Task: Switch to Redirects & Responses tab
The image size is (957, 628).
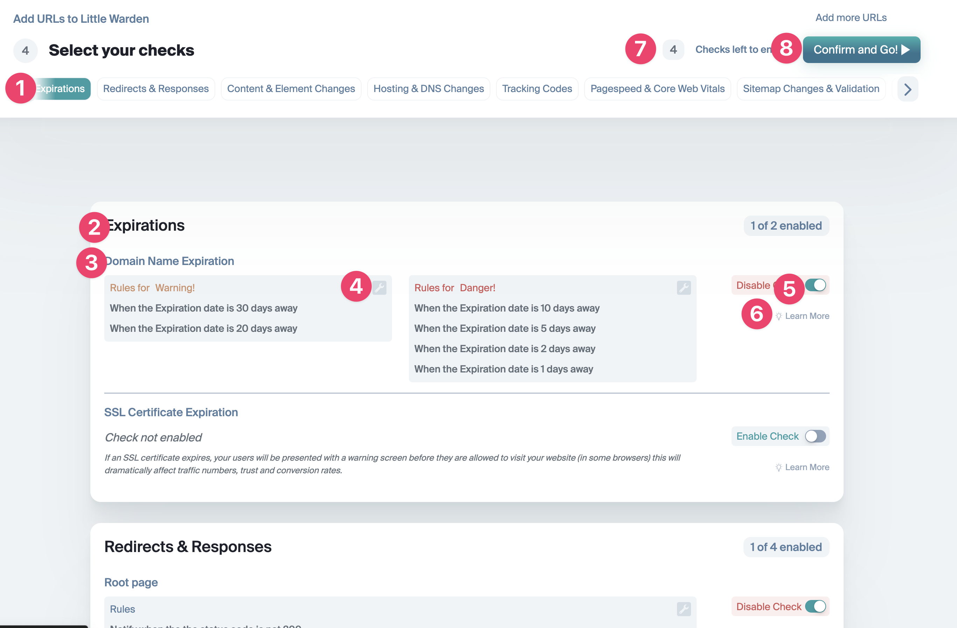Action: 156,89
